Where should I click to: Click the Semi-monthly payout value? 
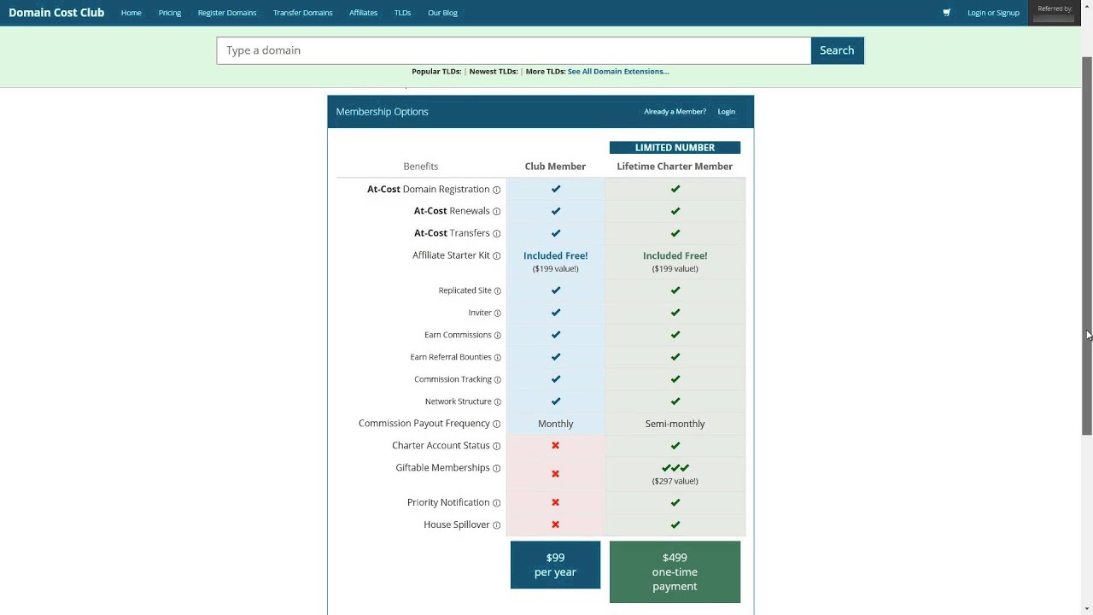(x=675, y=424)
